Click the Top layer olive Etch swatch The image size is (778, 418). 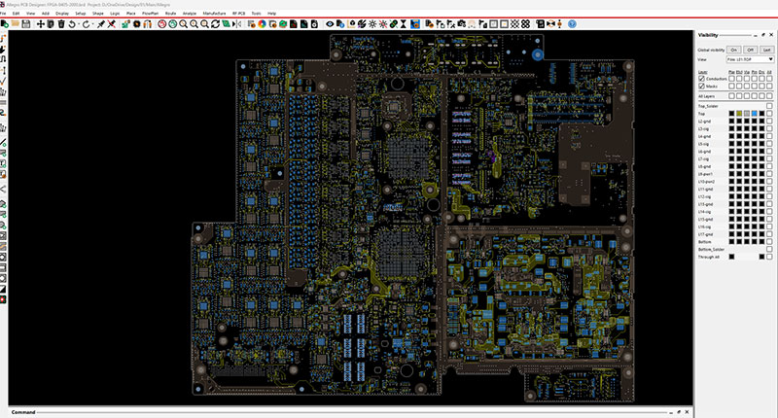point(739,114)
